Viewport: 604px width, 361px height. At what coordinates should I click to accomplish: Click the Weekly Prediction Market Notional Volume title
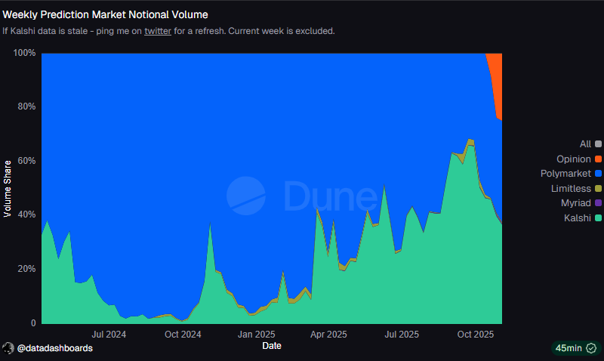click(x=106, y=14)
